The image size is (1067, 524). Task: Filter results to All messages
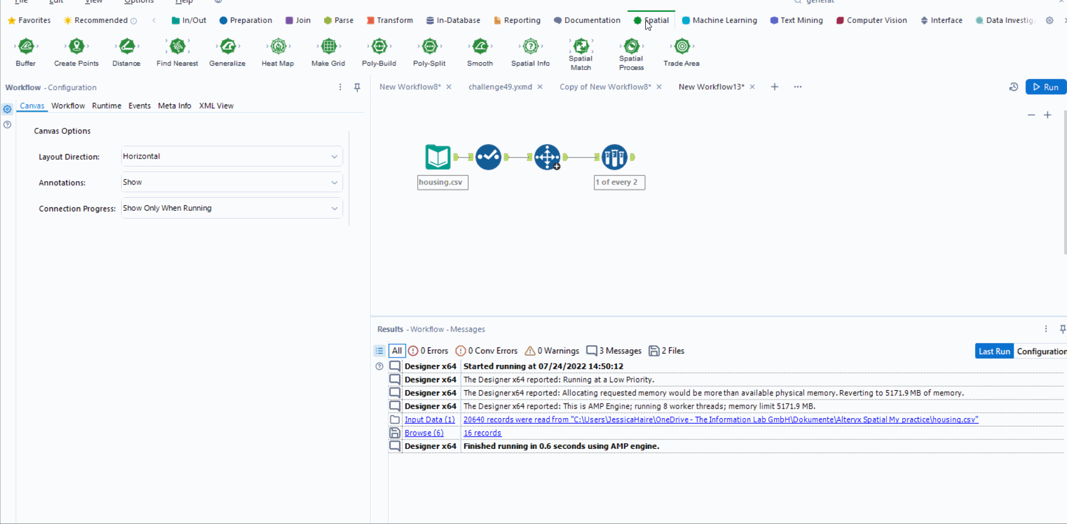(397, 351)
